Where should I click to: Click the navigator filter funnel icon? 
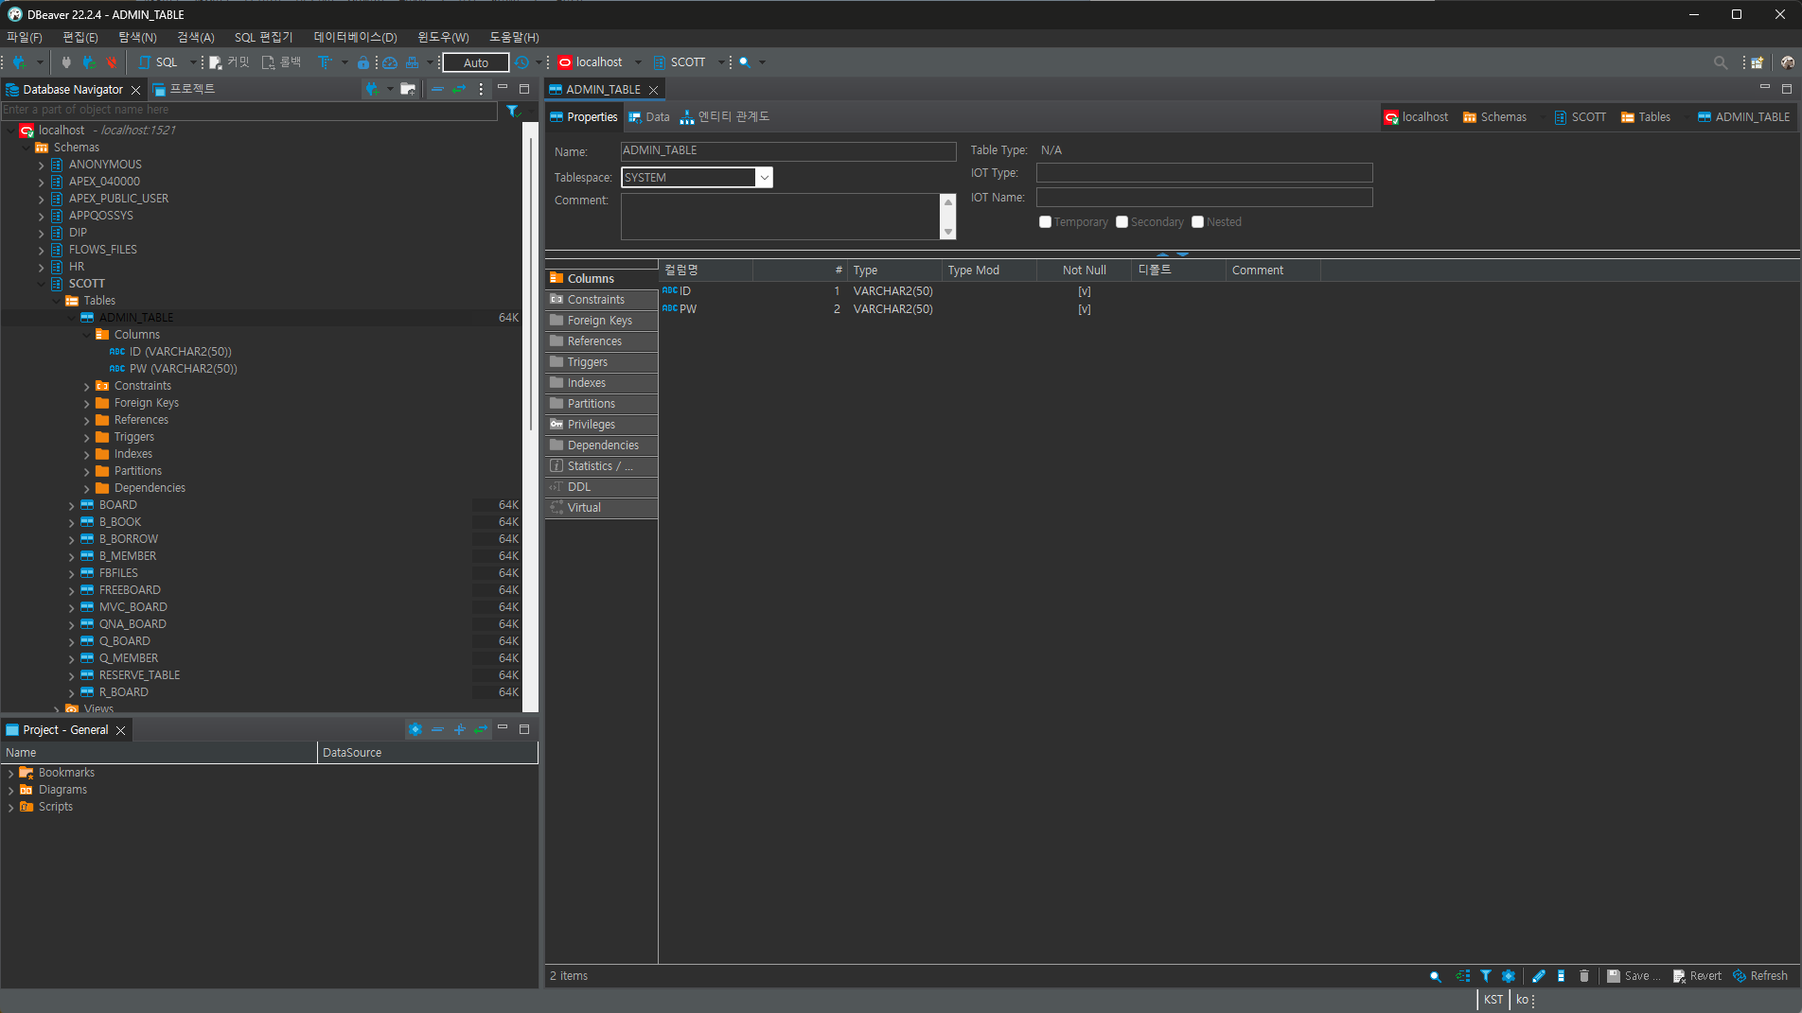513,111
